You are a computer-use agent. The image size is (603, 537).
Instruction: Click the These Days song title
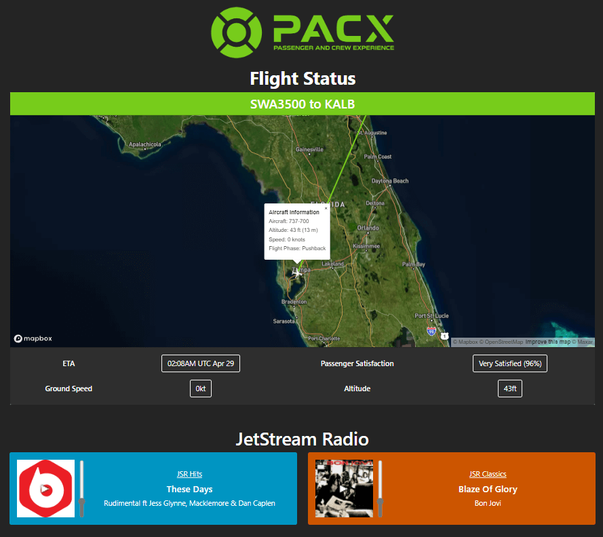coord(190,489)
